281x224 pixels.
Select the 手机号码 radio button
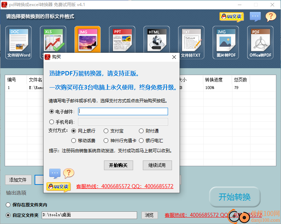pos(51,122)
